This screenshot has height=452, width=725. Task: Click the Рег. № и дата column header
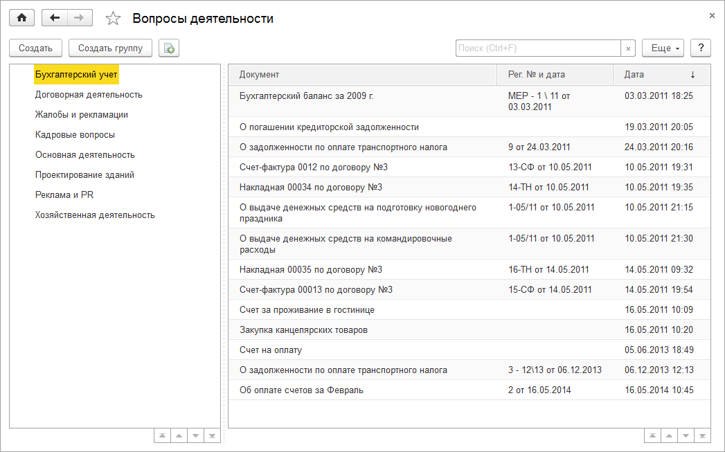pyautogui.click(x=555, y=75)
